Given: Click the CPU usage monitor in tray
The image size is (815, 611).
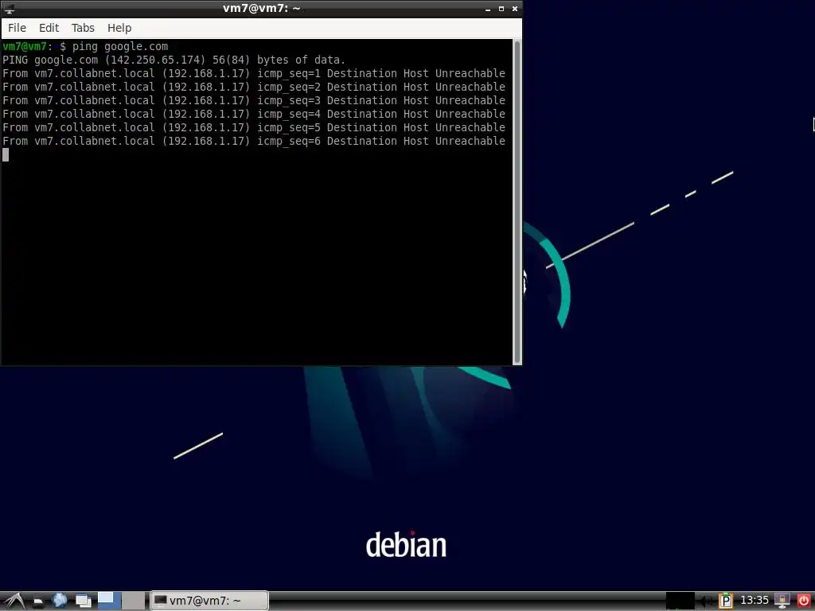Looking at the screenshot, I should pos(680,601).
